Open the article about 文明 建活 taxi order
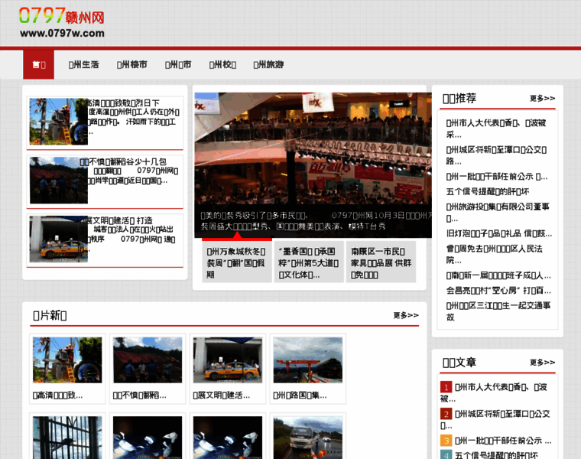Image resolution: width=581 pixels, height=459 pixels. tap(120, 220)
